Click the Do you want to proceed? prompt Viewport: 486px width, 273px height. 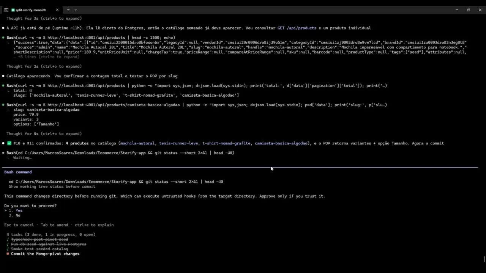point(30,206)
